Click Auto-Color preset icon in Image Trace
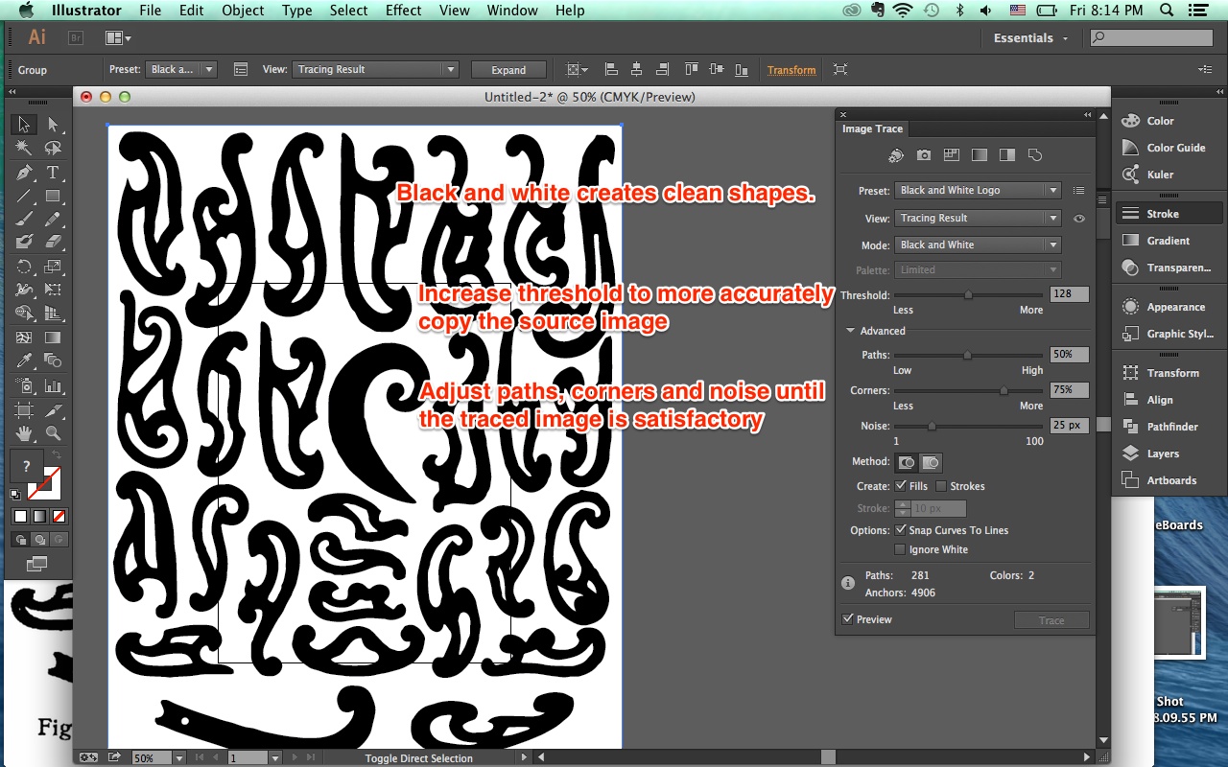 click(x=895, y=155)
